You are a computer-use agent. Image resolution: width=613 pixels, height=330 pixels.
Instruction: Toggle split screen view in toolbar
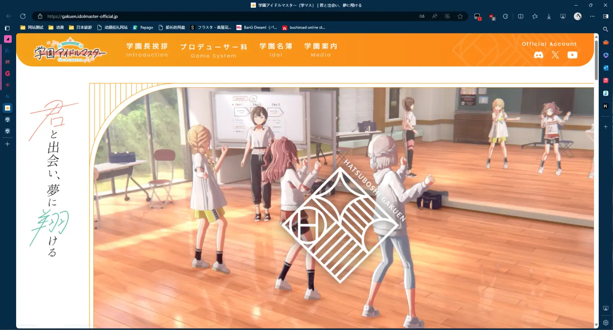pyautogui.click(x=521, y=16)
